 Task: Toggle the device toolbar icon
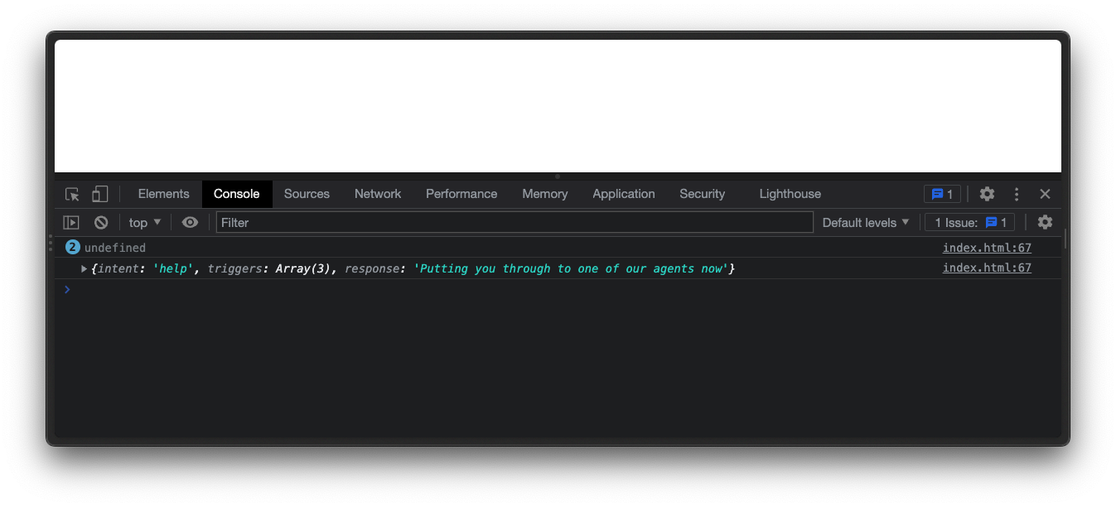tap(100, 194)
